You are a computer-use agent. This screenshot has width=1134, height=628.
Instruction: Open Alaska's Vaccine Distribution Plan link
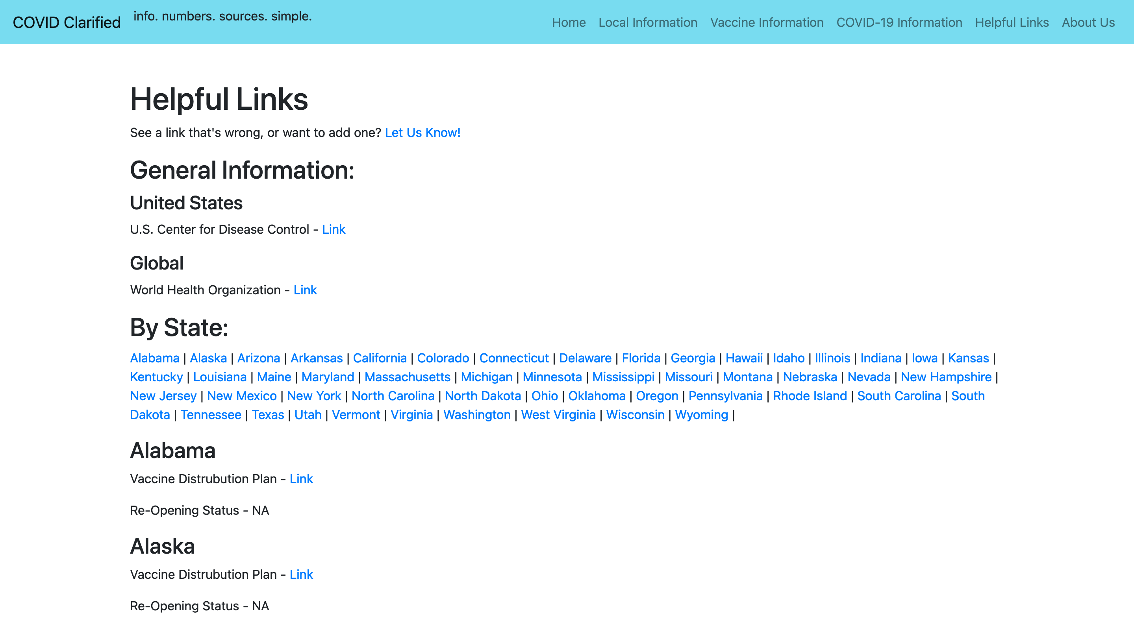(x=301, y=574)
